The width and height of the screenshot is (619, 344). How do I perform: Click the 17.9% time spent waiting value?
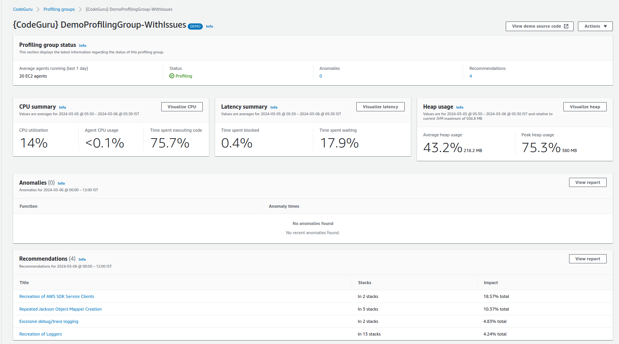click(x=339, y=143)
